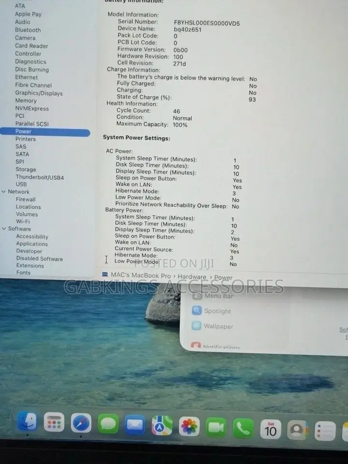Select PCI in the sidebar
The width and height of the screenshot is (348, 464).
tap(19, 116)
